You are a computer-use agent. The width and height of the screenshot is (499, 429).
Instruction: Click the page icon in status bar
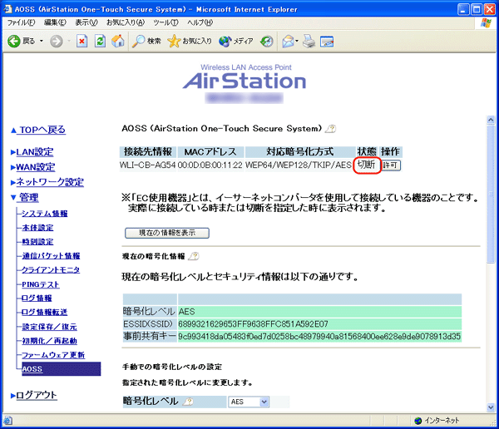pyautogui.click(x=7, y=421)
